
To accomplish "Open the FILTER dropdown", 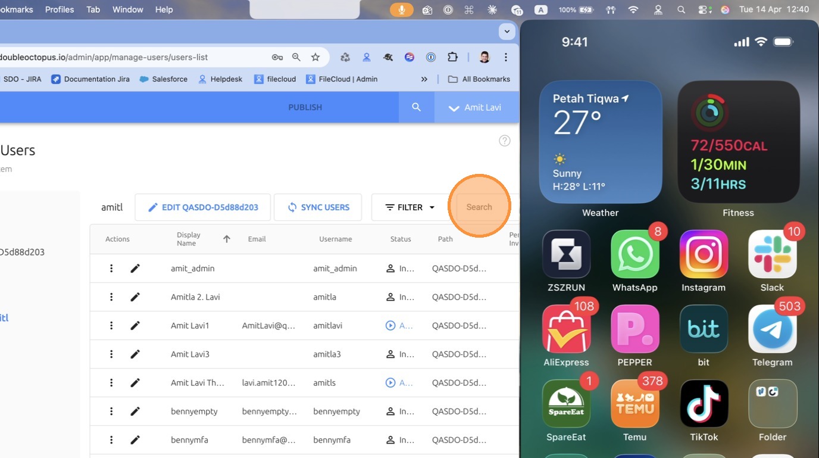I will click(410, 207).
